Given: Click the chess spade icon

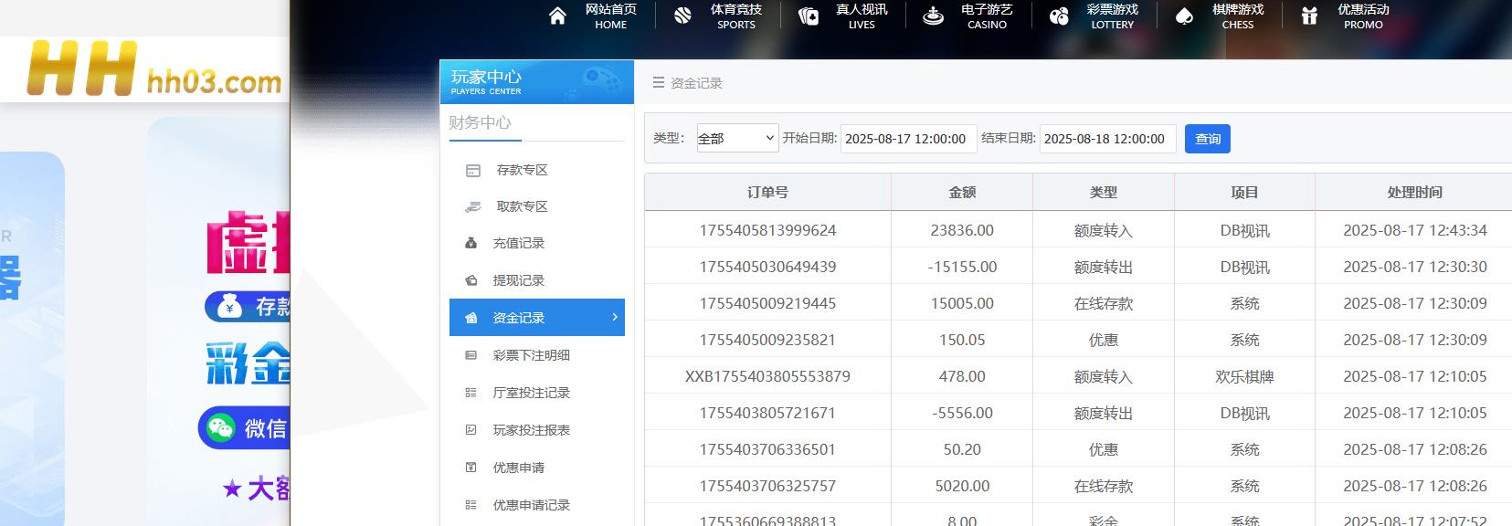Looking at the screenshot, I should point(1184,16).
